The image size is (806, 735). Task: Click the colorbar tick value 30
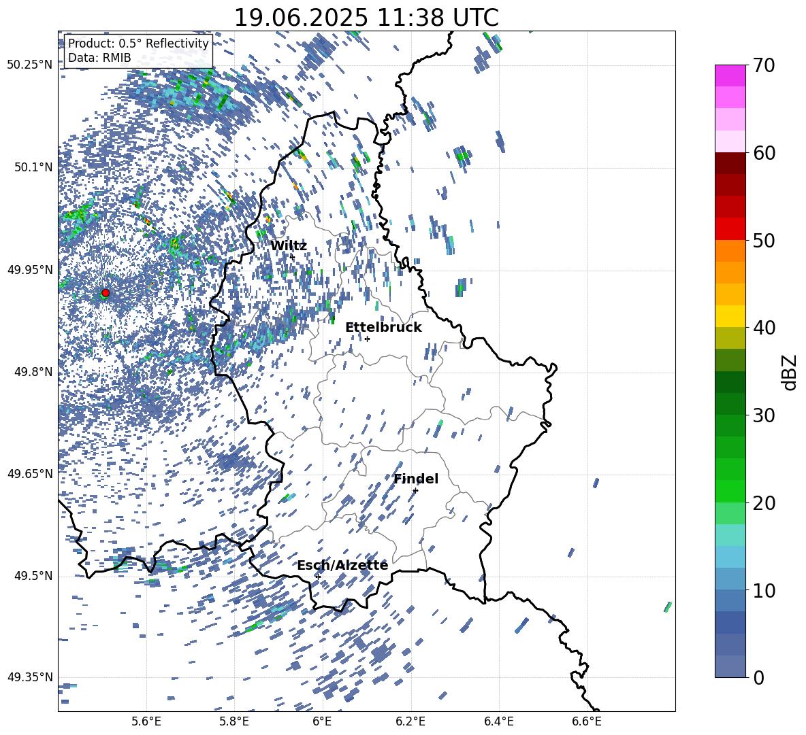[764, 415]
